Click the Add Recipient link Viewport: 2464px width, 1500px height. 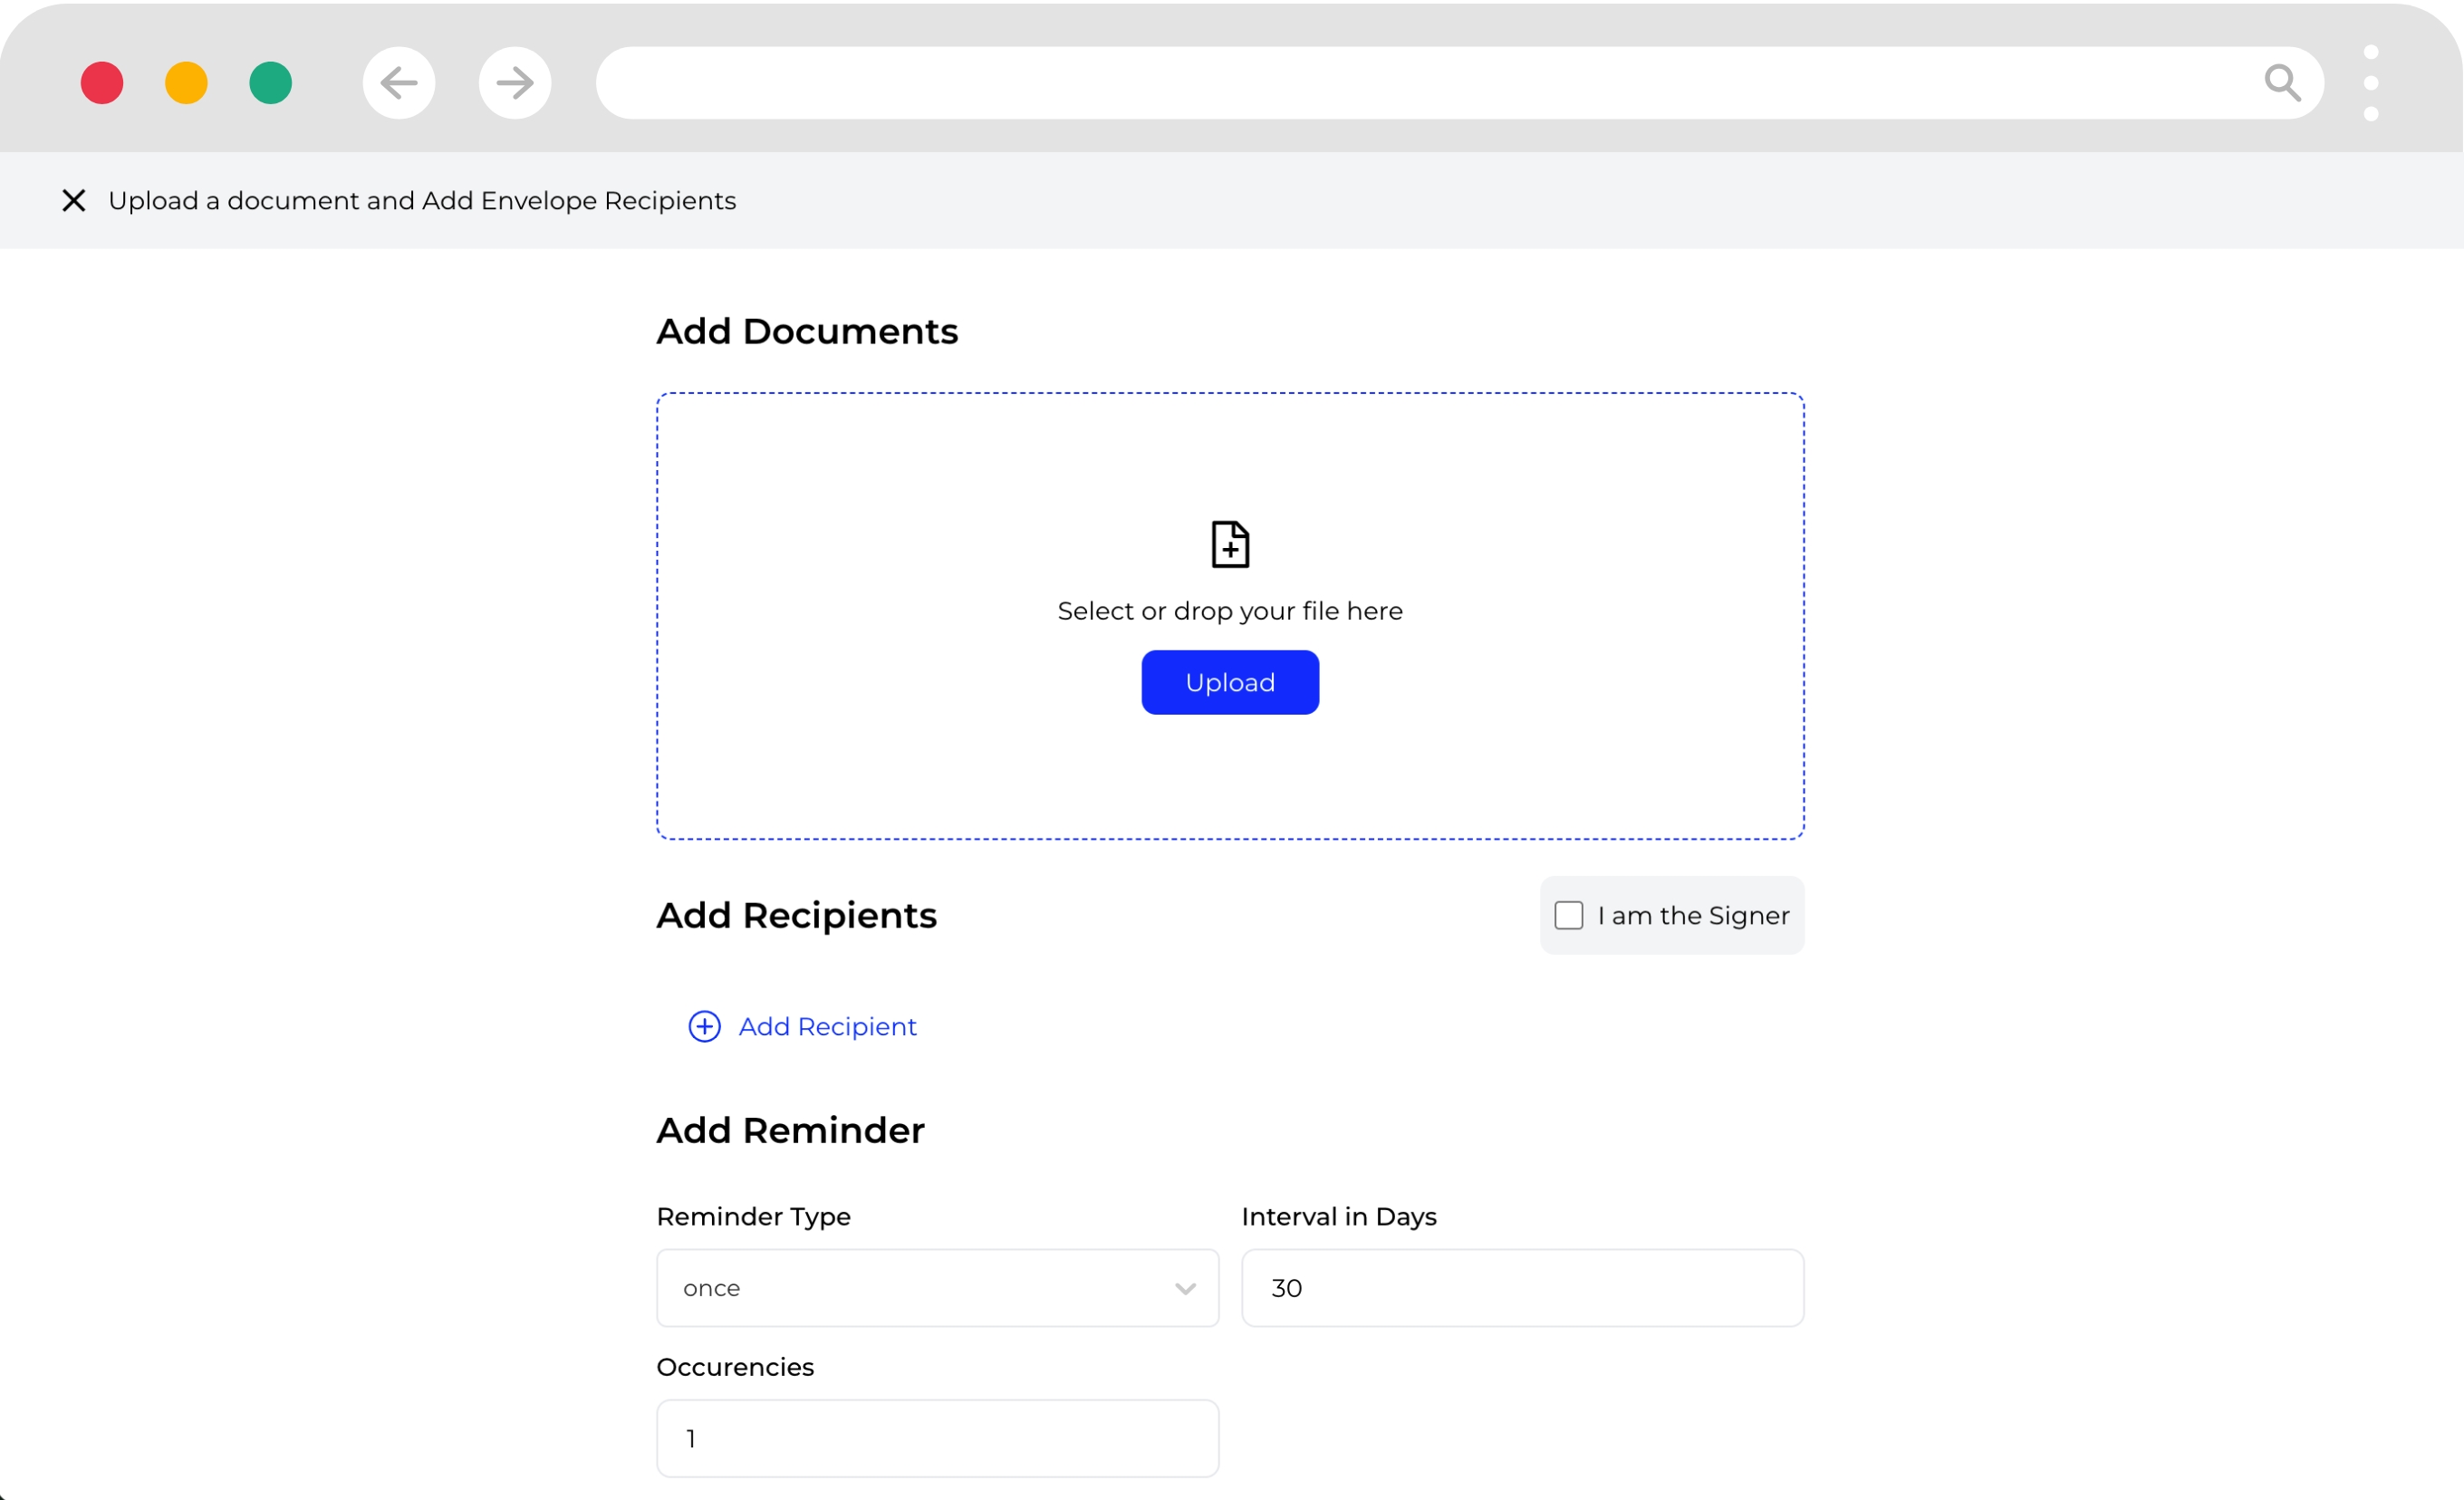pos(827,1027)
